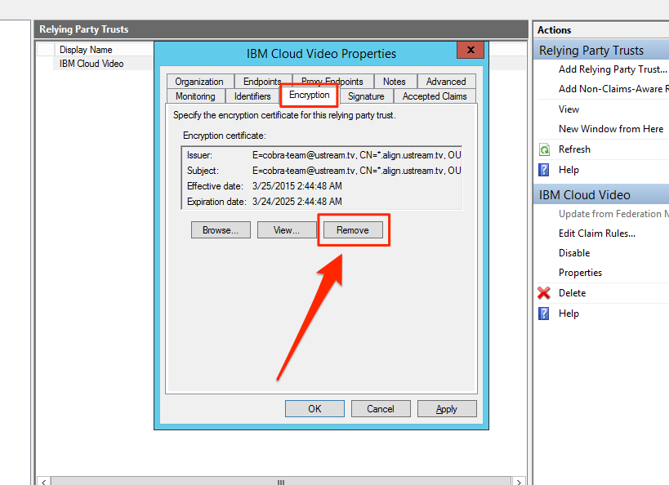Click View to inspect the certificate
Screen dimensions: 669x485
pos(287,230)
